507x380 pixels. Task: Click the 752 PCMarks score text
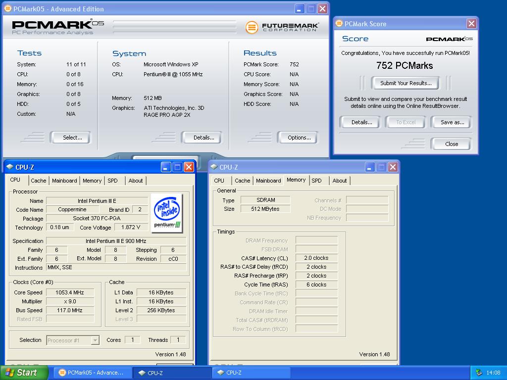(x=405, y=66)
